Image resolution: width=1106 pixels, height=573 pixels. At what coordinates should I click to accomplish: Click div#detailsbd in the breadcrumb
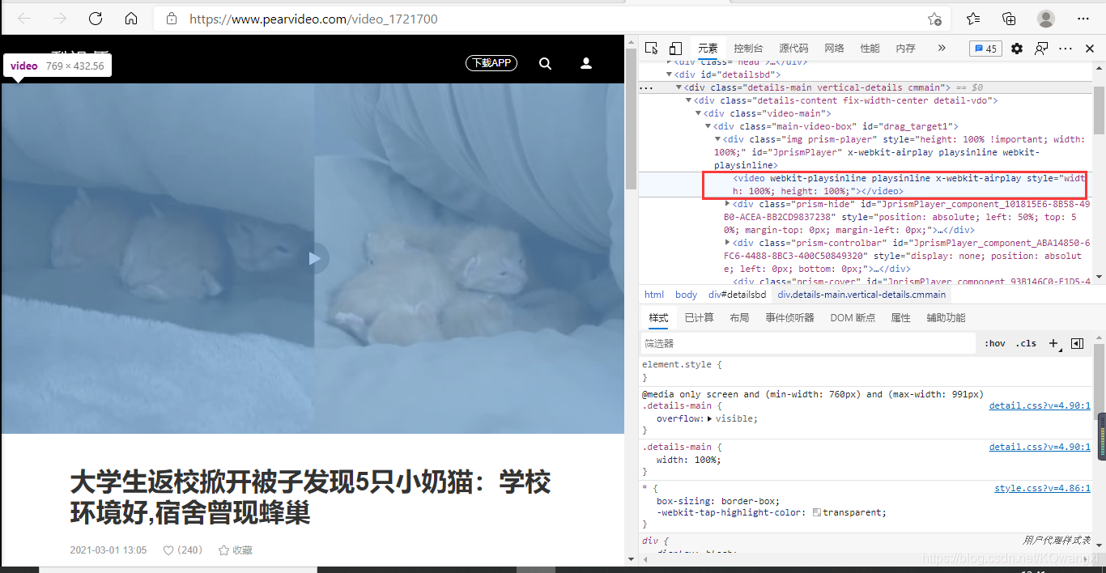(x=737, y=295)
